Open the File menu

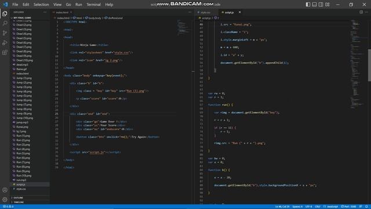coord(15,5)
